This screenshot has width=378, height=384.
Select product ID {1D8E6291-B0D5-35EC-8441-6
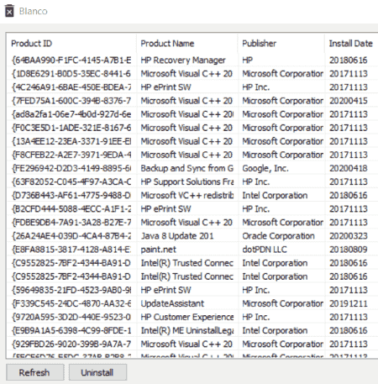[71, 74]
